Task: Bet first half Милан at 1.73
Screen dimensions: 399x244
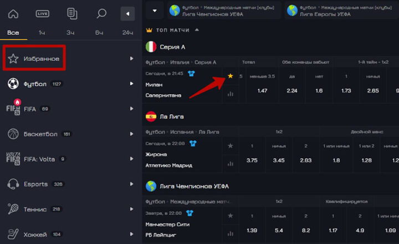Action: coord(346,84)
